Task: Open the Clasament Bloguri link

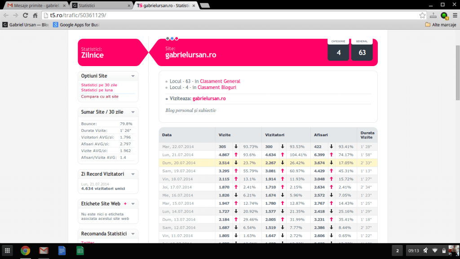Action: (217, 88)
